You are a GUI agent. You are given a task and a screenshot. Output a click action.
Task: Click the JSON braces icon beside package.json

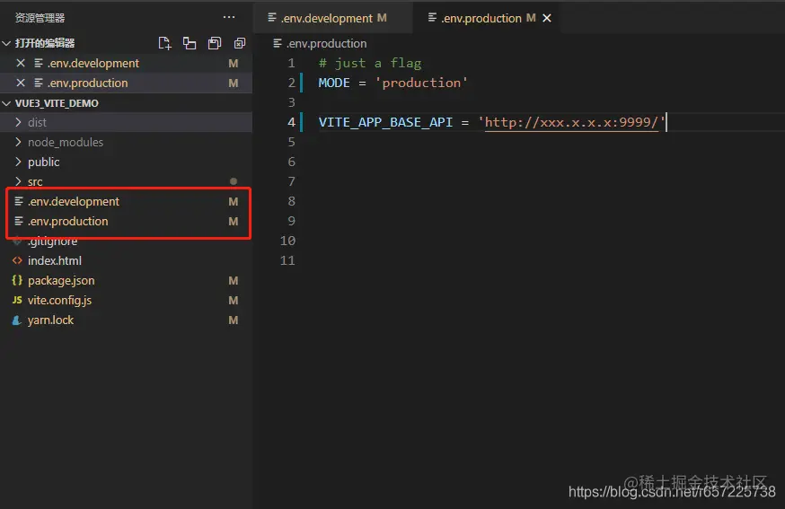(x=17, y=280)
